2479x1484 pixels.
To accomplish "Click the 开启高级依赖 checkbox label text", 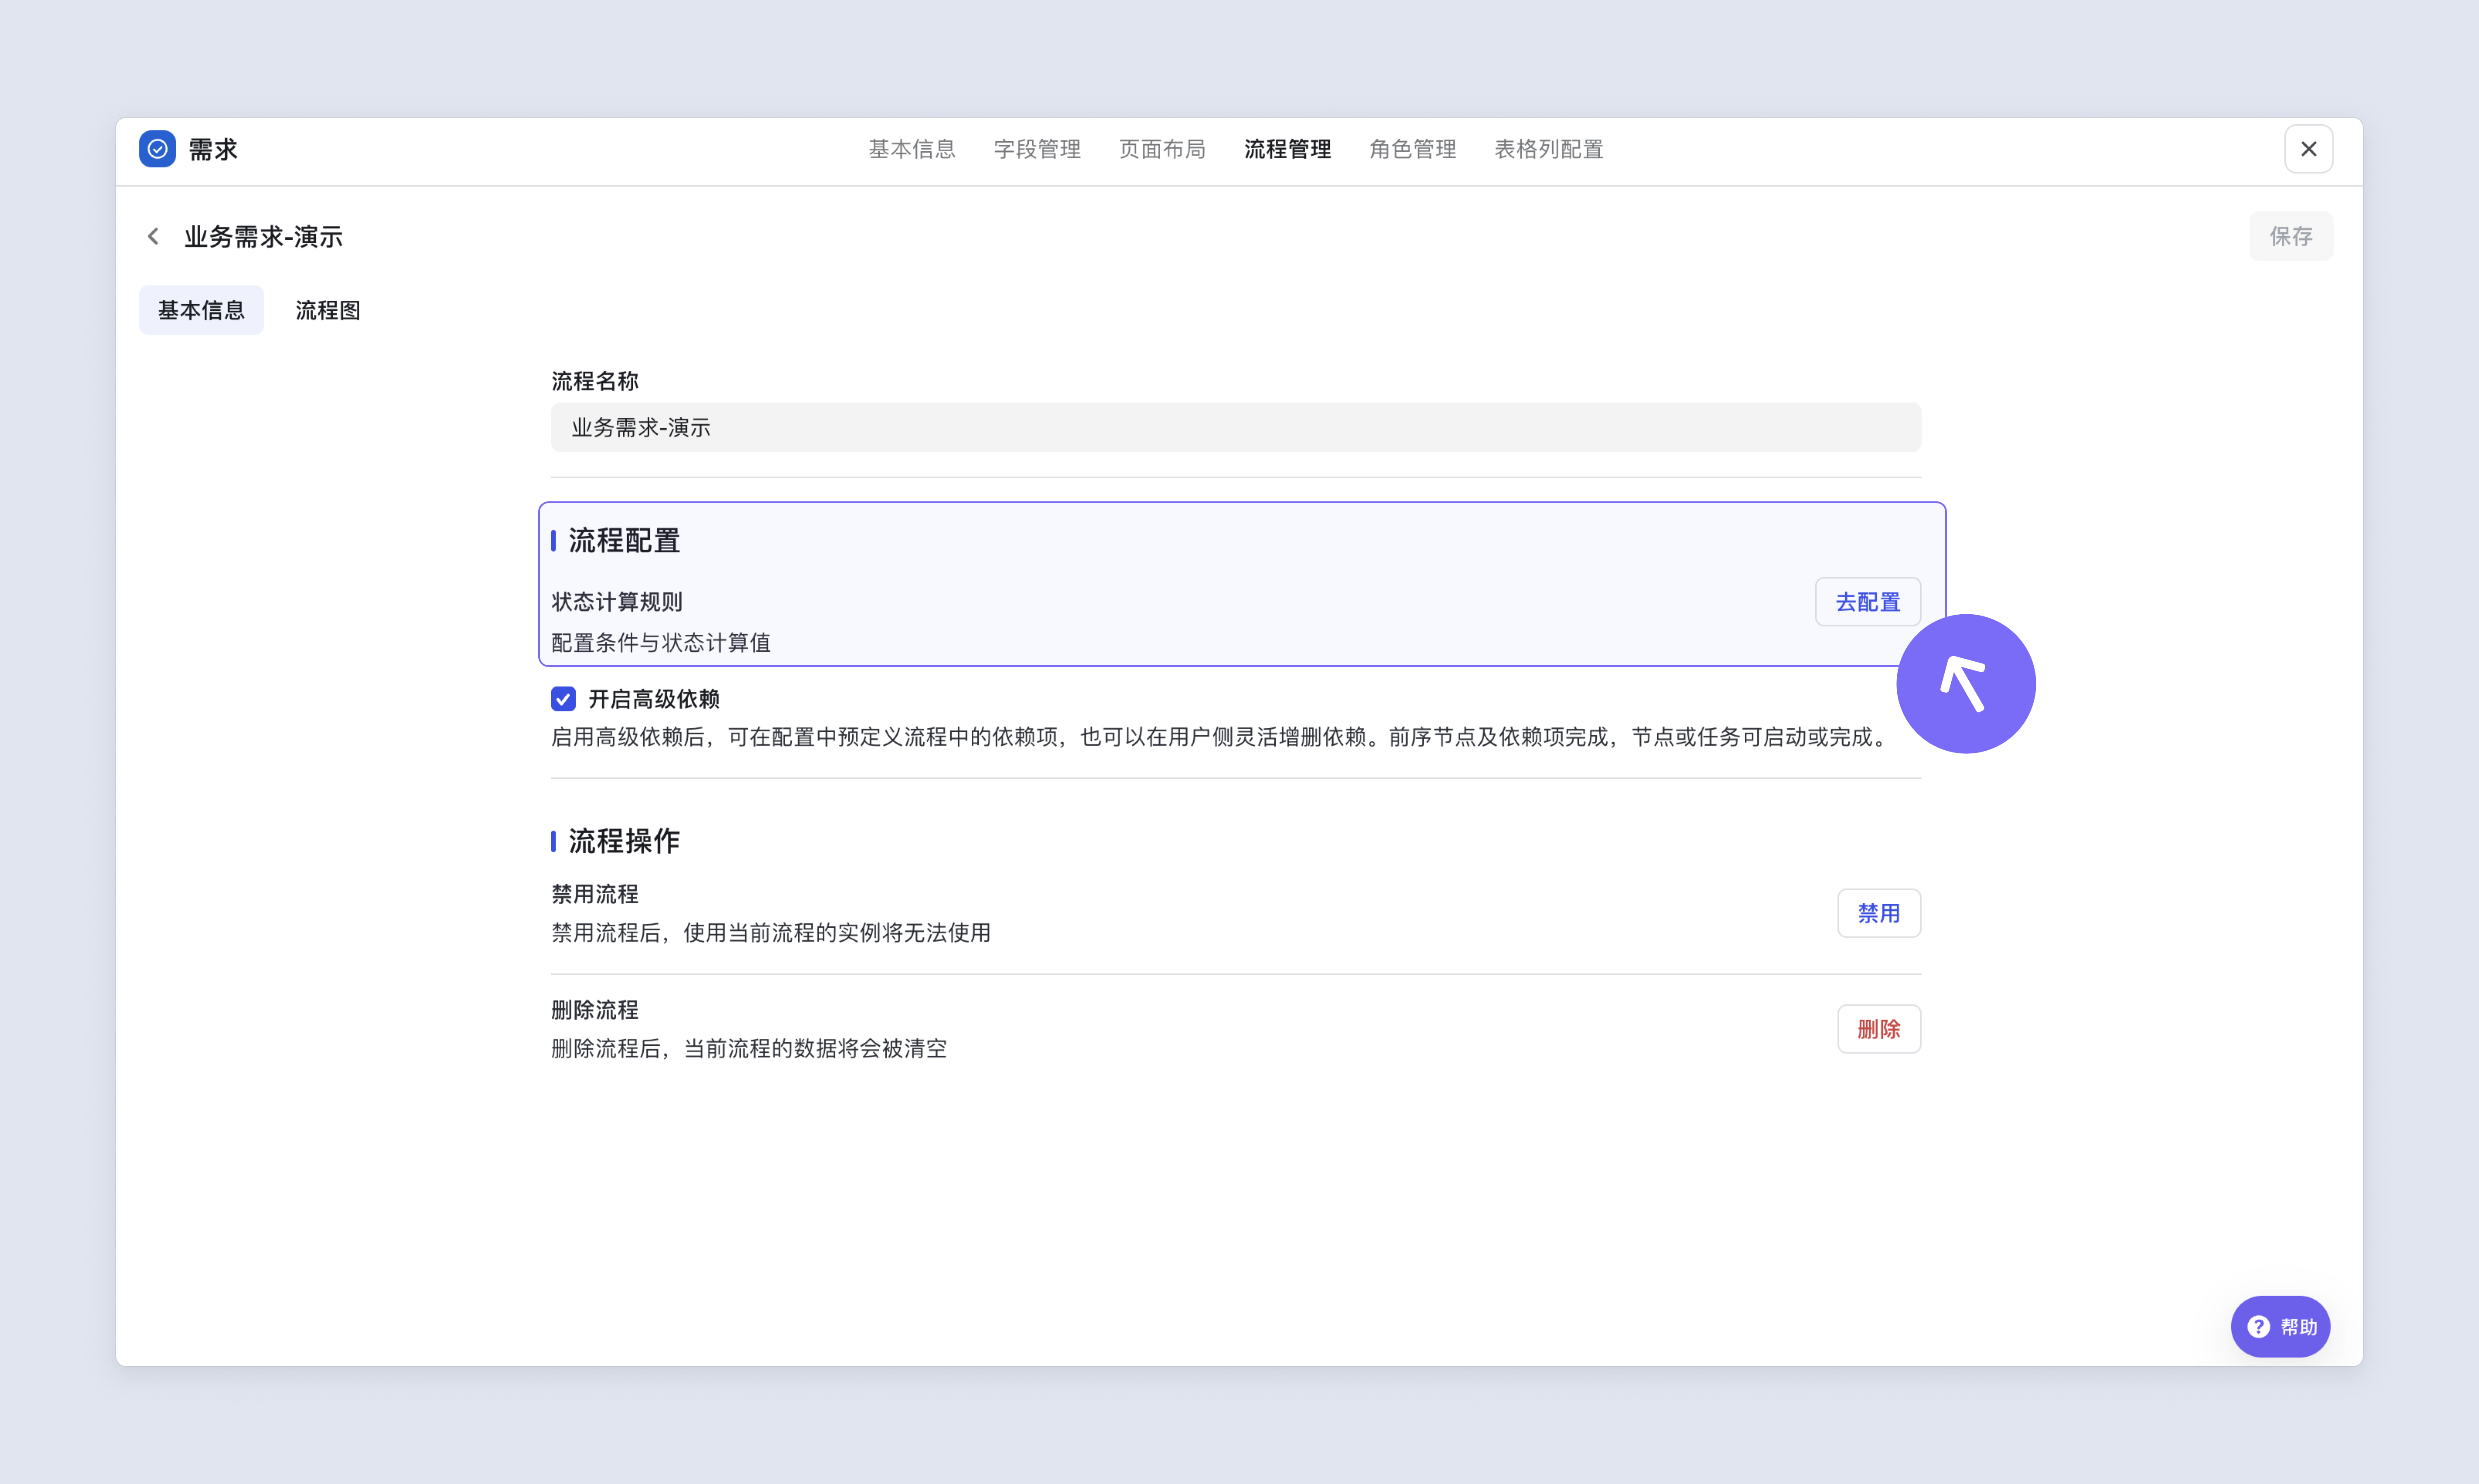I will point(653,699).
